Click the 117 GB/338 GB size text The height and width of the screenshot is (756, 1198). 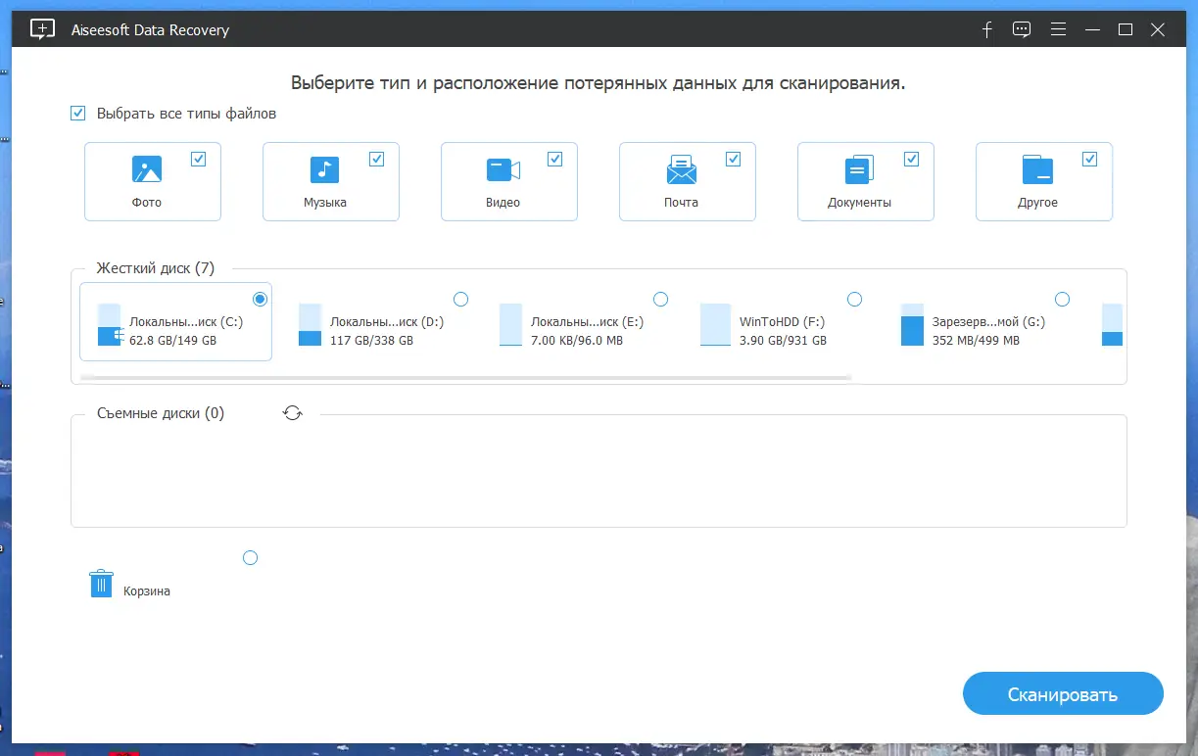click(x=371, y=341)
